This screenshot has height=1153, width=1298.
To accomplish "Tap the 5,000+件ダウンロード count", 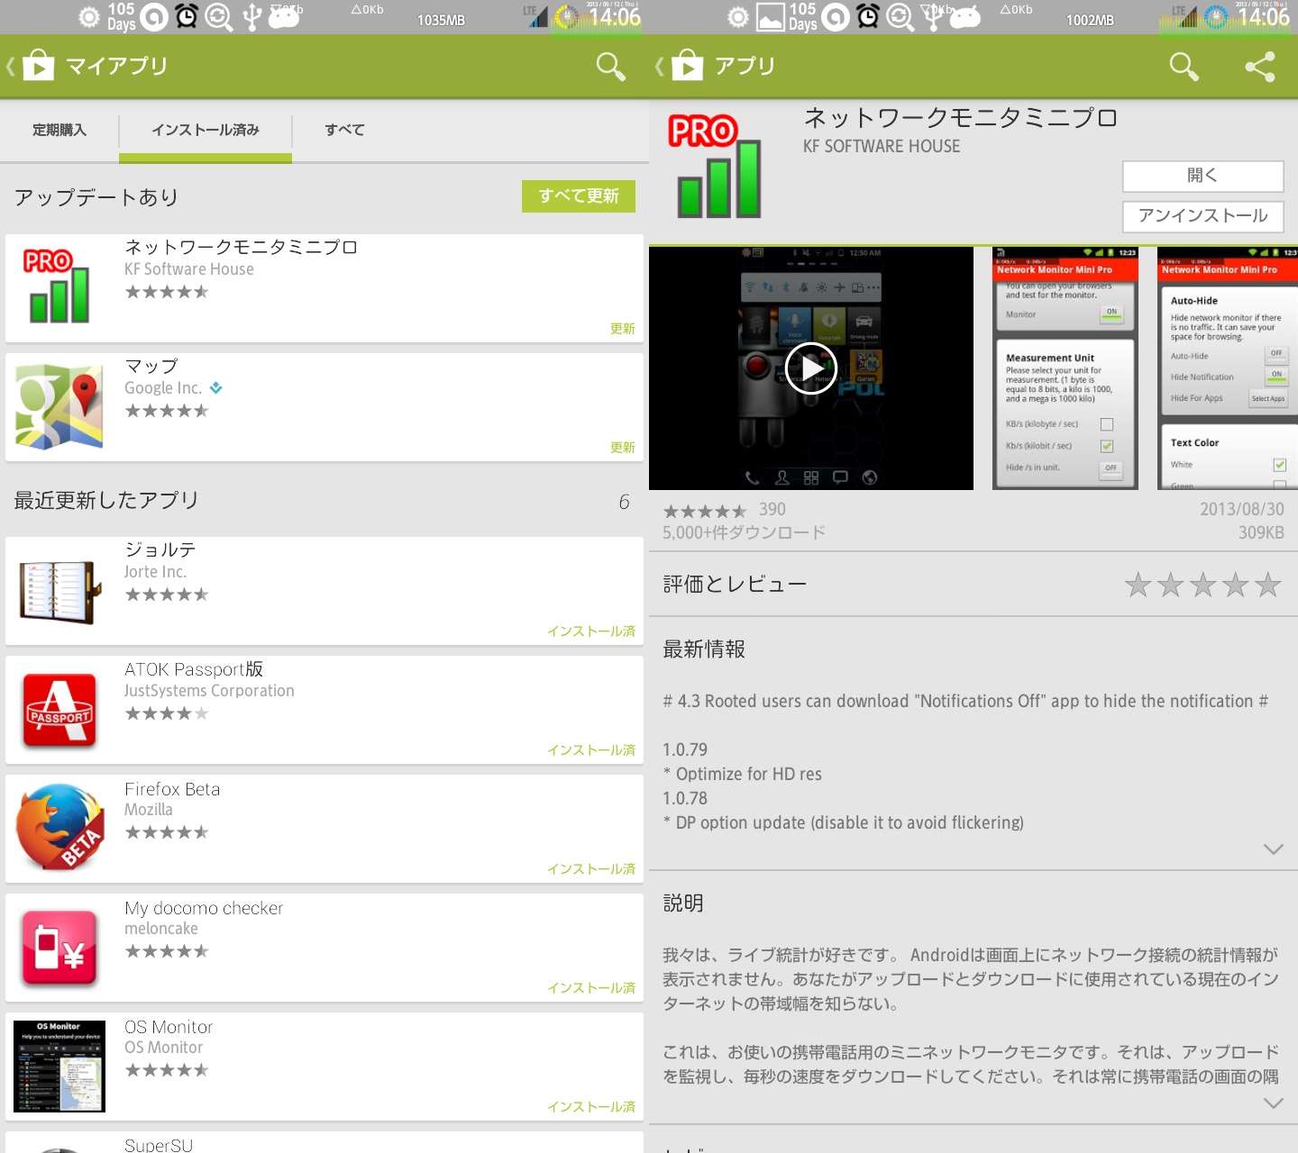I will 745,532.
